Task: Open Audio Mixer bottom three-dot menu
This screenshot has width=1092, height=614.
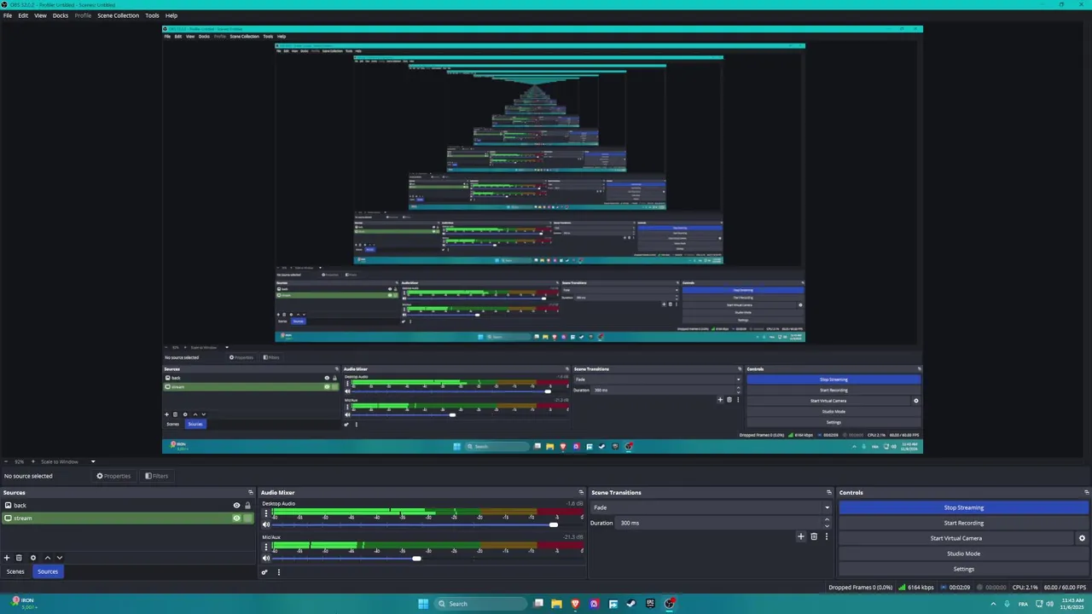Action: click(x=278, y=572)
